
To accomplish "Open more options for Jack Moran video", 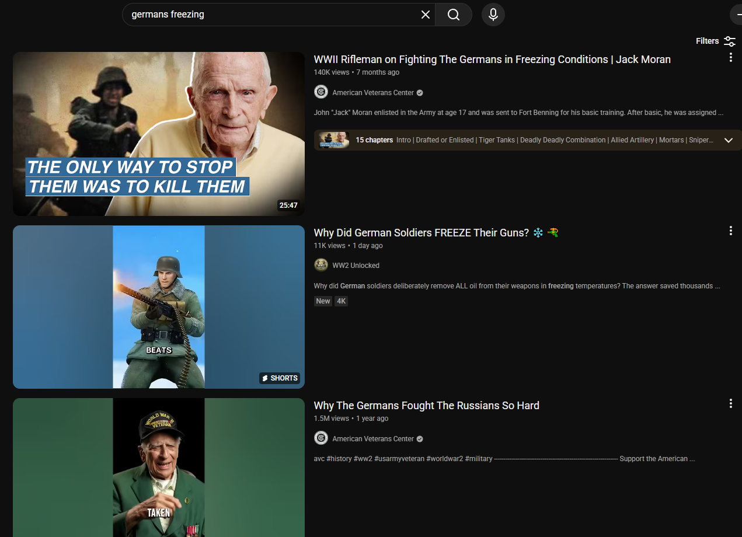I will point(730,57).
